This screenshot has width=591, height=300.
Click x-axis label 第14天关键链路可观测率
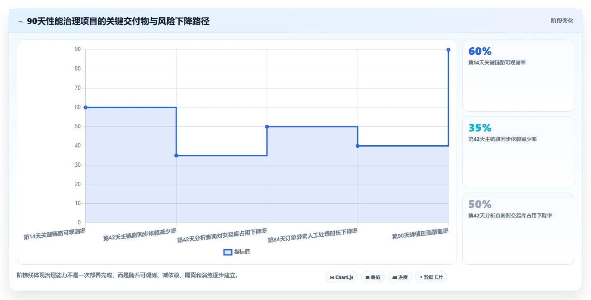tap(55, 234)
